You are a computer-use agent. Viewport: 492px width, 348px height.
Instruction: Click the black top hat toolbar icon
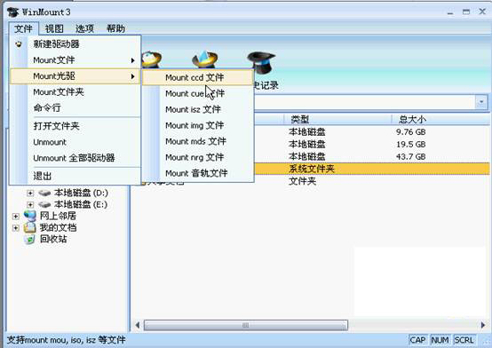click(261, 63)
